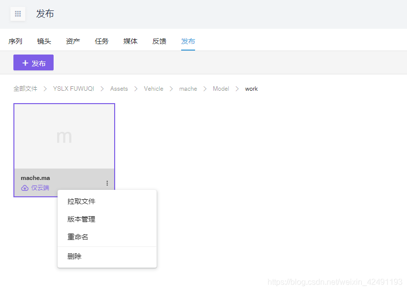Go to Model breadcrumb folder
This screenshot has width=407, height=291.
tap(221, 89)
